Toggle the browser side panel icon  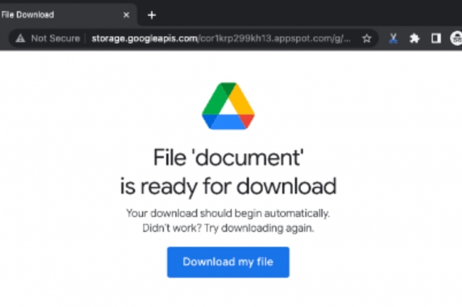436,38
